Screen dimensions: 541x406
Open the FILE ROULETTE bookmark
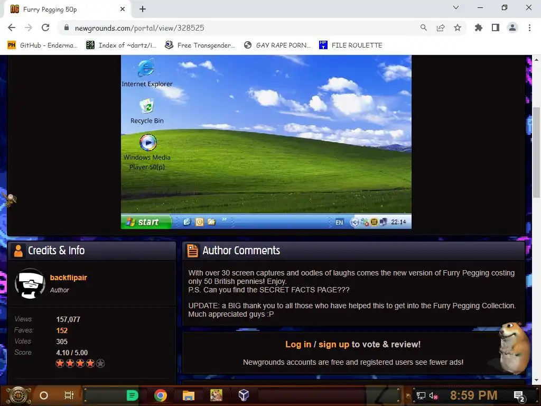click(351, 45)
